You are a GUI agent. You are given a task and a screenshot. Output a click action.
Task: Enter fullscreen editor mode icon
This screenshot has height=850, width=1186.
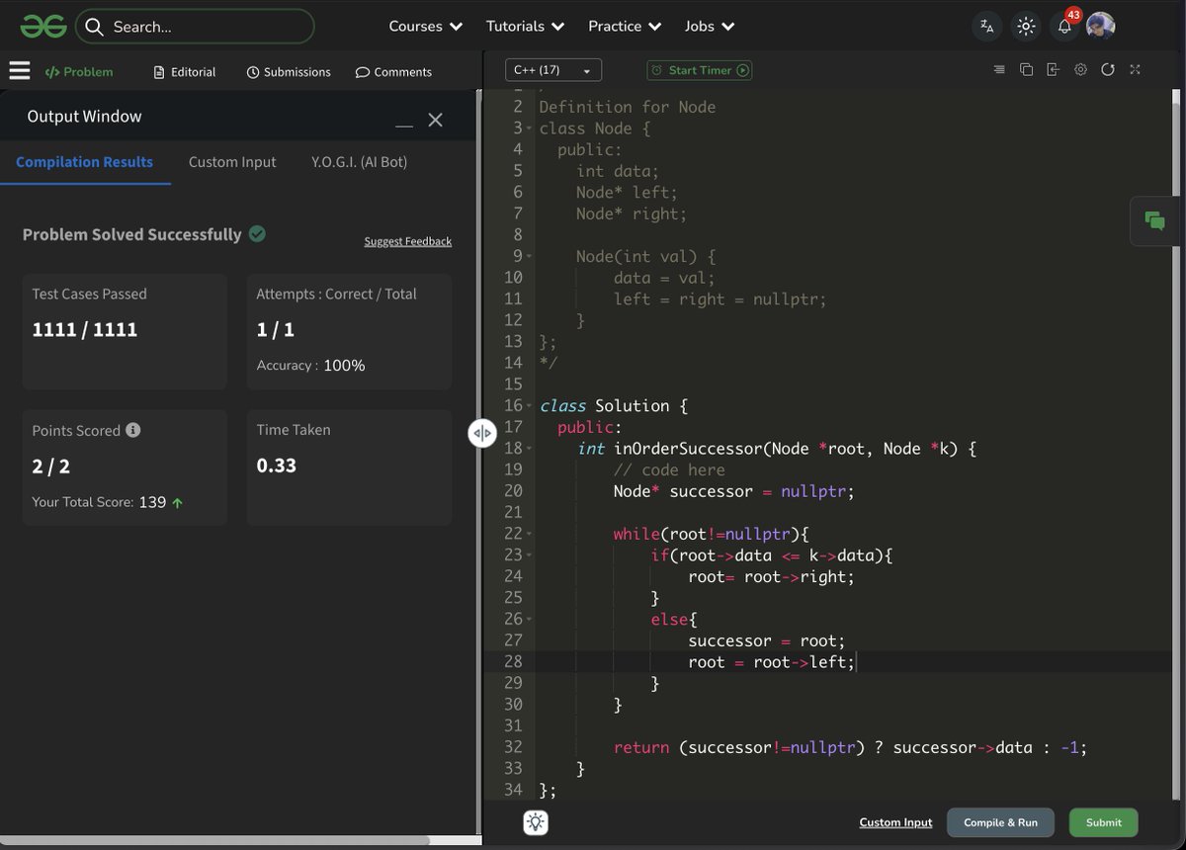pyautogui.click(x=1135, y=70)
